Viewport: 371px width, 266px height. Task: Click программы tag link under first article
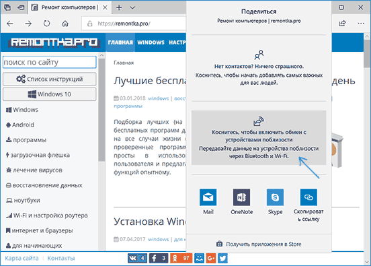click(128, 106)
